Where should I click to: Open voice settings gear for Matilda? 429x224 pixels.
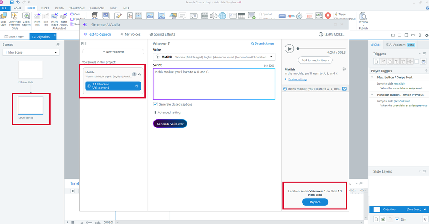coord(344,70)
